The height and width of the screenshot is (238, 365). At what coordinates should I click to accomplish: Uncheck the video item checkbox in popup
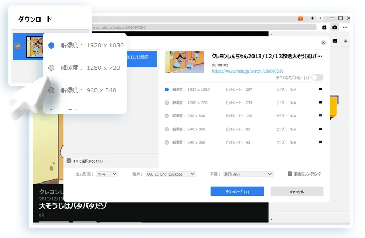click(18, 46)
